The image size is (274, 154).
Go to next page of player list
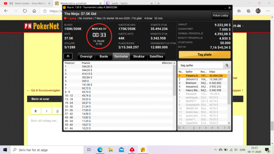coord(225,128)
